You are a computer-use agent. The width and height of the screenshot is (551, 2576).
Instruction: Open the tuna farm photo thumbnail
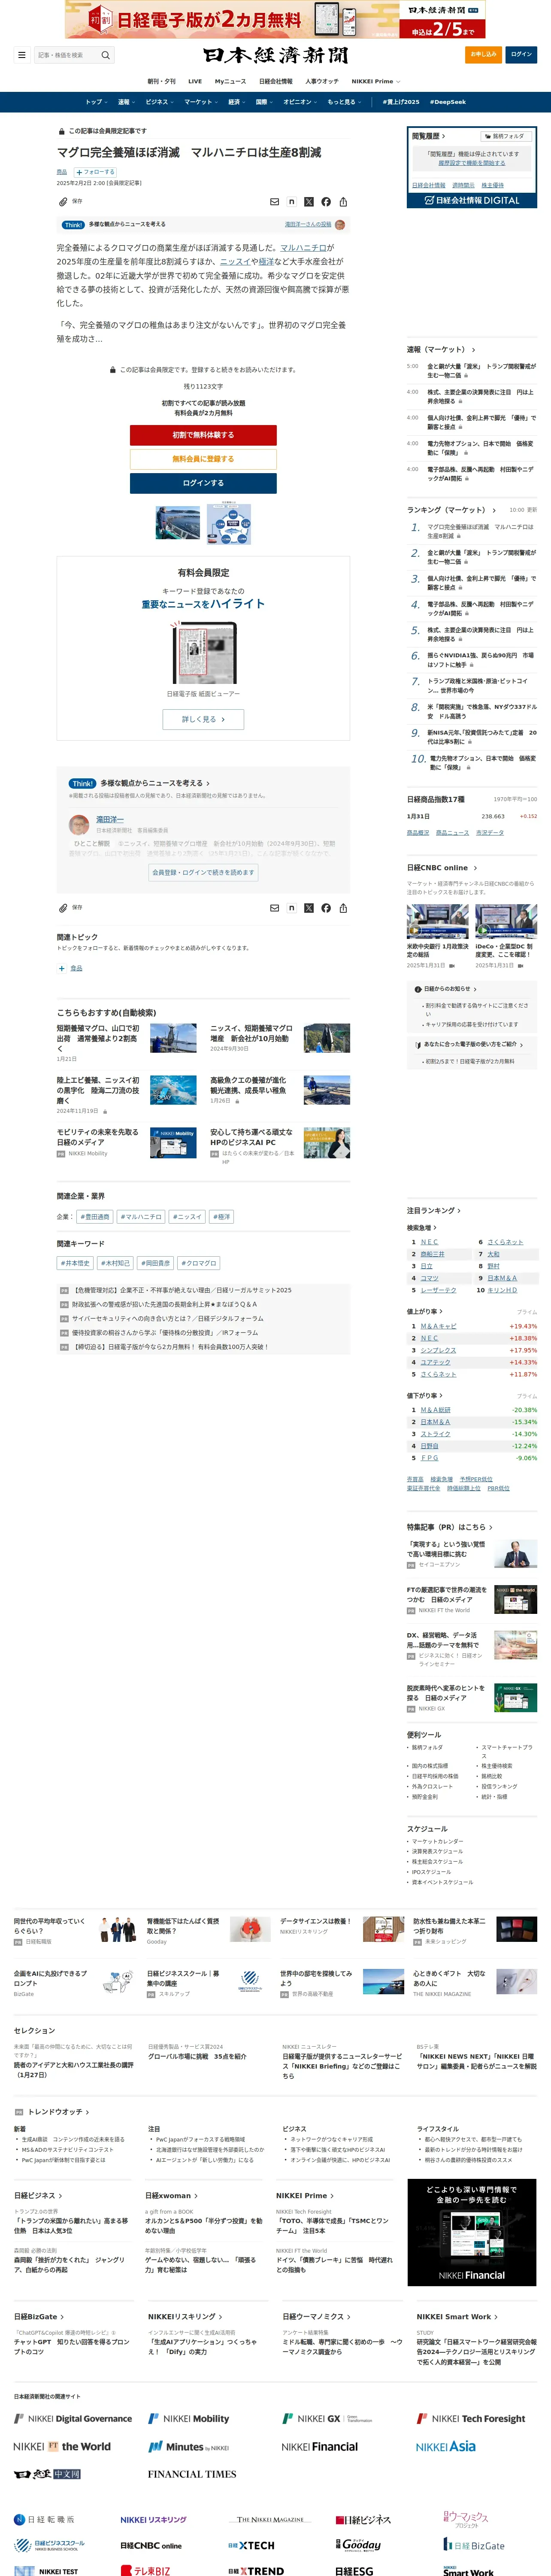pyautogui.click(x=178, y=522)
